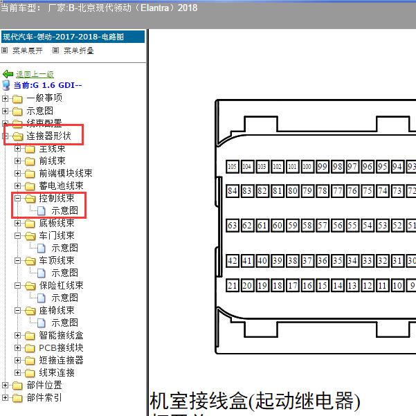Collapse the 座椅线束 node
The image size is (416, 416).
point(17,310)
